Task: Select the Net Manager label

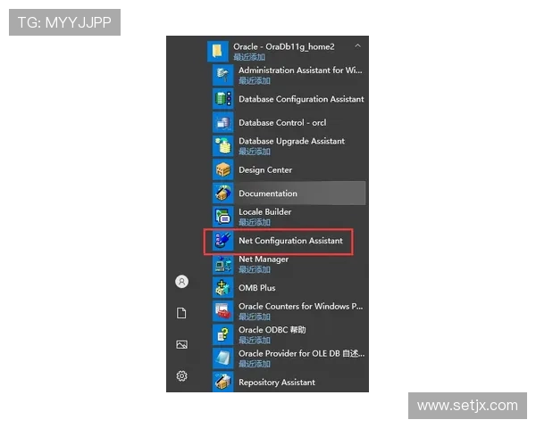Action: point(264,259)
